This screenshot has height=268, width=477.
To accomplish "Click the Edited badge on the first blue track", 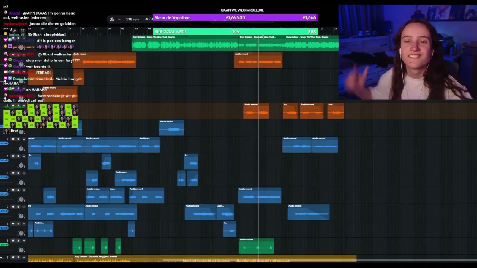I will coord(4,143).
